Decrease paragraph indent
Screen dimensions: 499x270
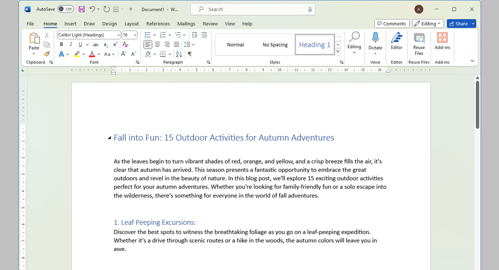(x=195, y=34)
